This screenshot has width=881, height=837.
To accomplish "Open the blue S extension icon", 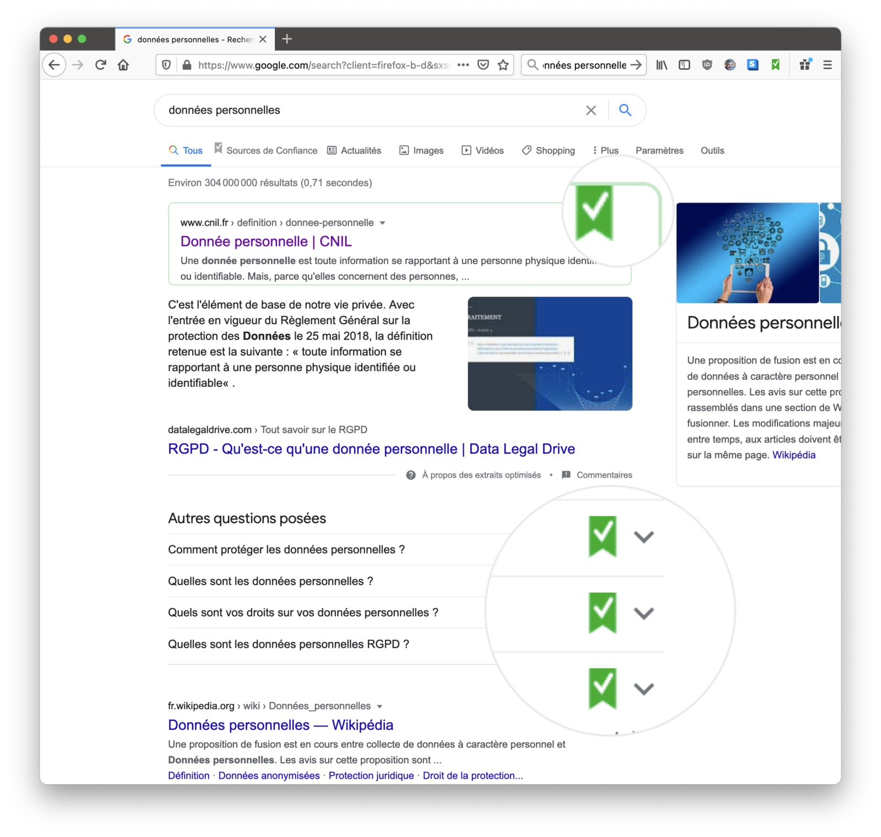I will pyautogui.click(x=753, y=65).
